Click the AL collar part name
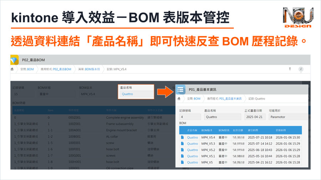The width and height of the screenshot is (321, 180). 112,137
